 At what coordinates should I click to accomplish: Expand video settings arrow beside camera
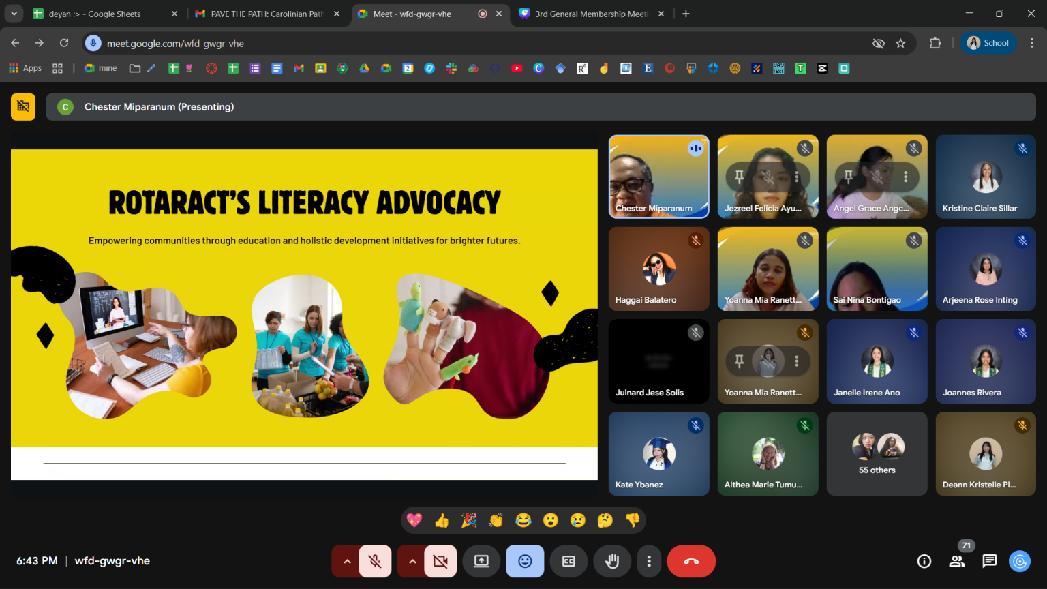pyautogui.click(x=412, y=561)
